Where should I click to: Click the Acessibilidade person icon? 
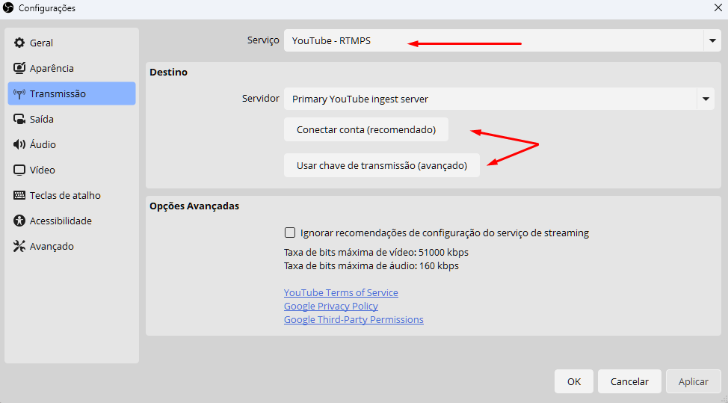click(19, 221)
